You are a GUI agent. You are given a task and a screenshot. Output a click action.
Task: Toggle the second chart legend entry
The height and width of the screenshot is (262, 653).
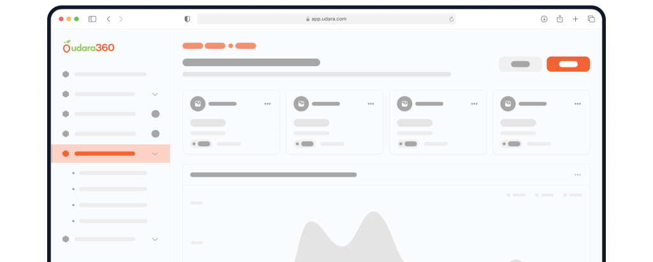tap(545, 195)
